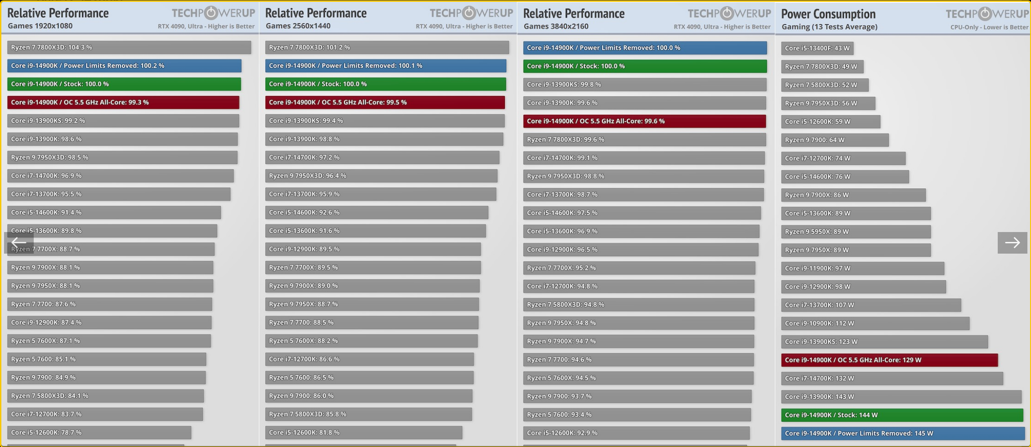Click 'Core i9-13900KS: 123 W' bar
This screenshot has width=1031, height=447.
click(884, 342)
